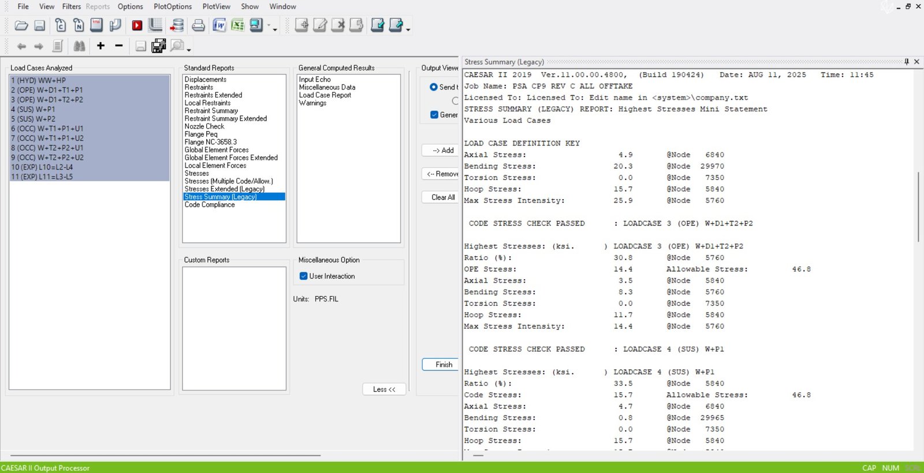
Task: Click the red animation play icon
Action: tap(137, 25)
